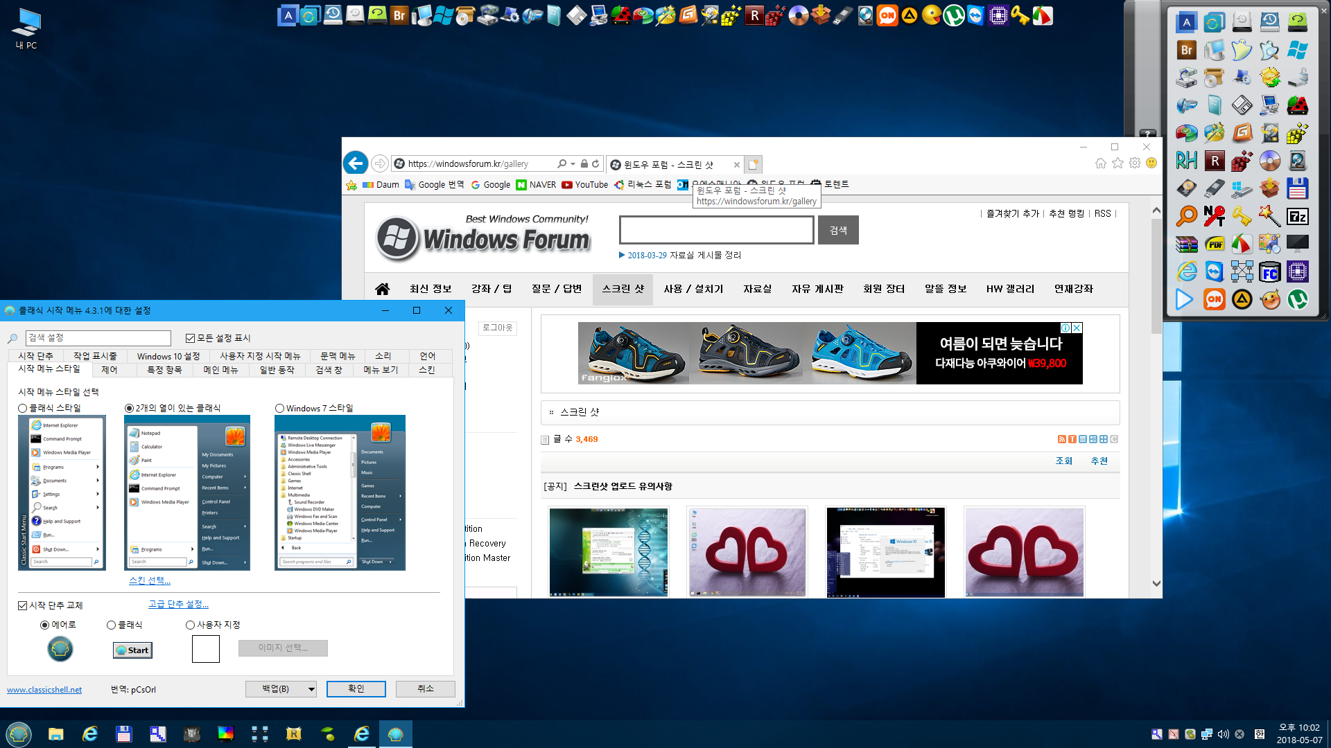Click 확인 button in settings dialog
The height and width of the screenshot is (748, 1331).
356,689
